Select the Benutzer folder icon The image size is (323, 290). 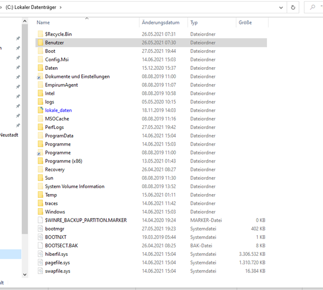41,42
